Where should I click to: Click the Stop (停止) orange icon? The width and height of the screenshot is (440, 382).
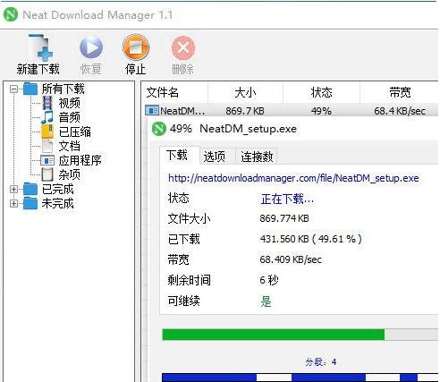136,47
